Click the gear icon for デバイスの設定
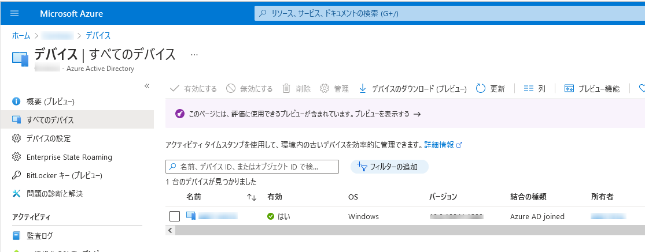The width and height of the screenshot is (645, 252). pos(16,138)
